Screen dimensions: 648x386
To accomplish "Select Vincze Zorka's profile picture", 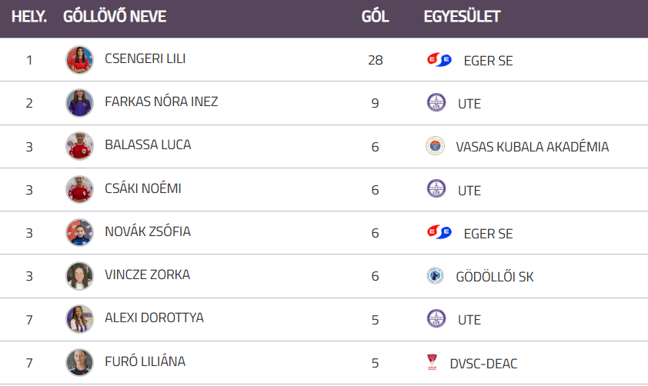I will tap(79, 276).
